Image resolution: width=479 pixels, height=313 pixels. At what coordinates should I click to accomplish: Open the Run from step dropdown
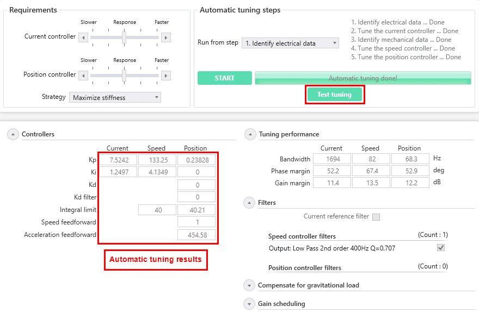click(x=290, y=43)
